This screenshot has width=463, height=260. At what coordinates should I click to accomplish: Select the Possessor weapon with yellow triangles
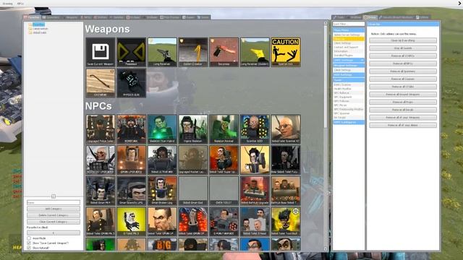(x=131, y=52)
